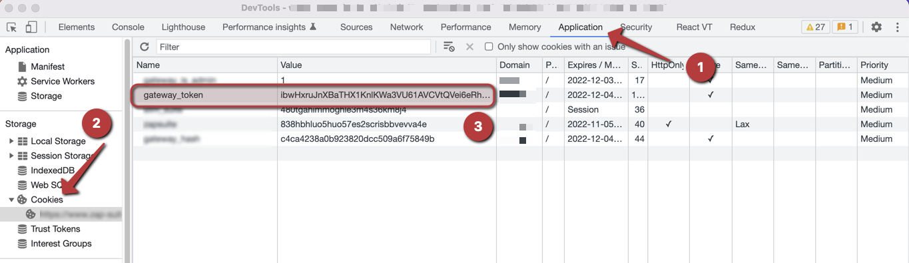The height and width of the screenshot is (263, 909).
Task: Sort cookies by Name column
Action: point(205,65)
